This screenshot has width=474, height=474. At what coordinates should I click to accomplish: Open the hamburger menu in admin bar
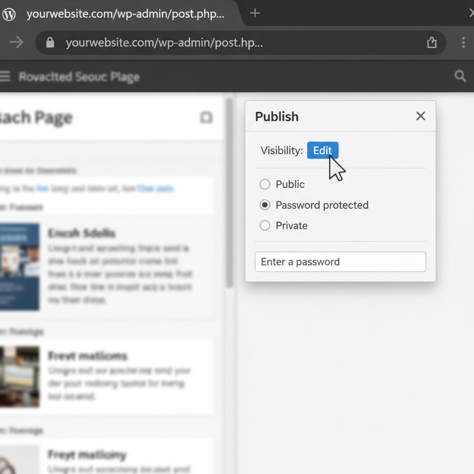(x=5, y=76)
